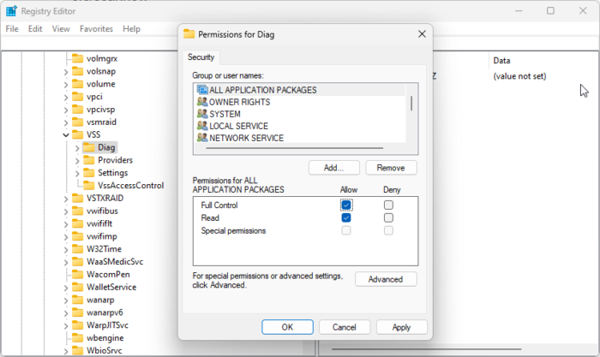600x357 pixels.
Task: Expand the W32Time tree node
Action: click(66, 249)
